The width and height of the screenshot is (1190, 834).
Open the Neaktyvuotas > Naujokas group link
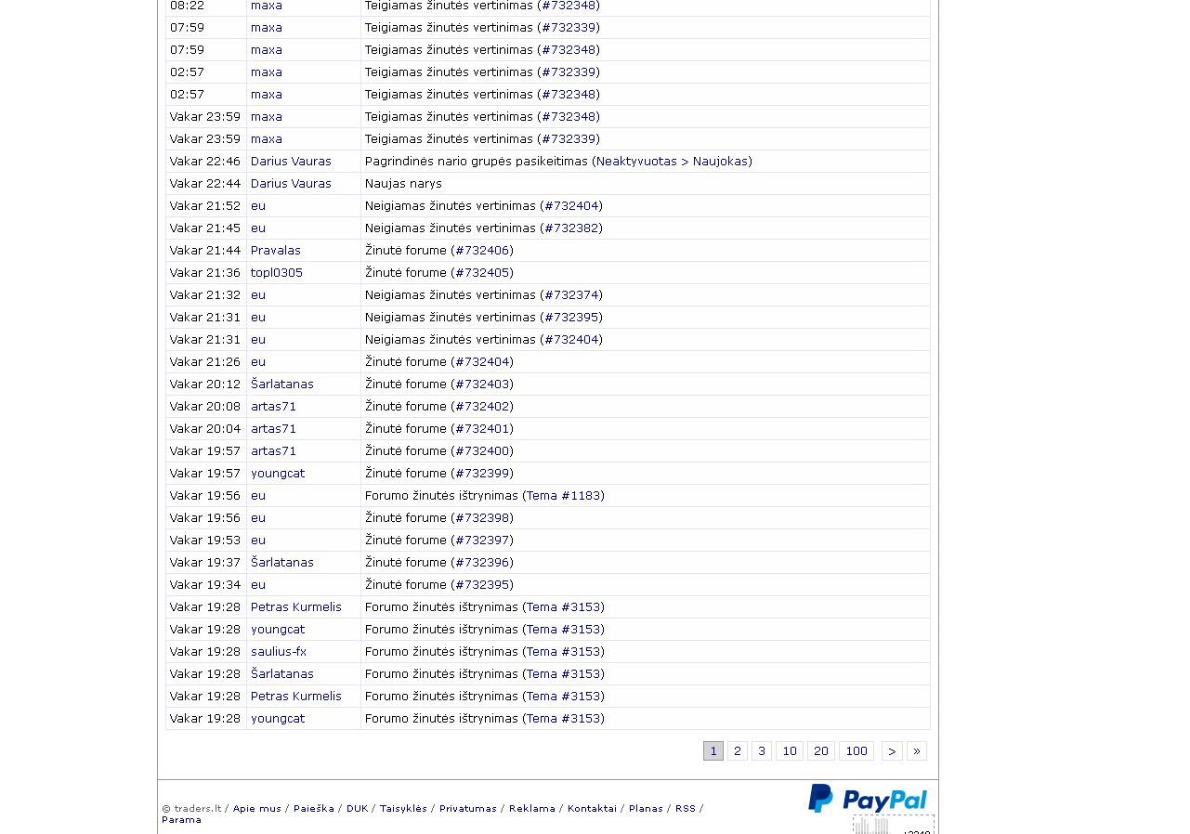pos(672,162)
